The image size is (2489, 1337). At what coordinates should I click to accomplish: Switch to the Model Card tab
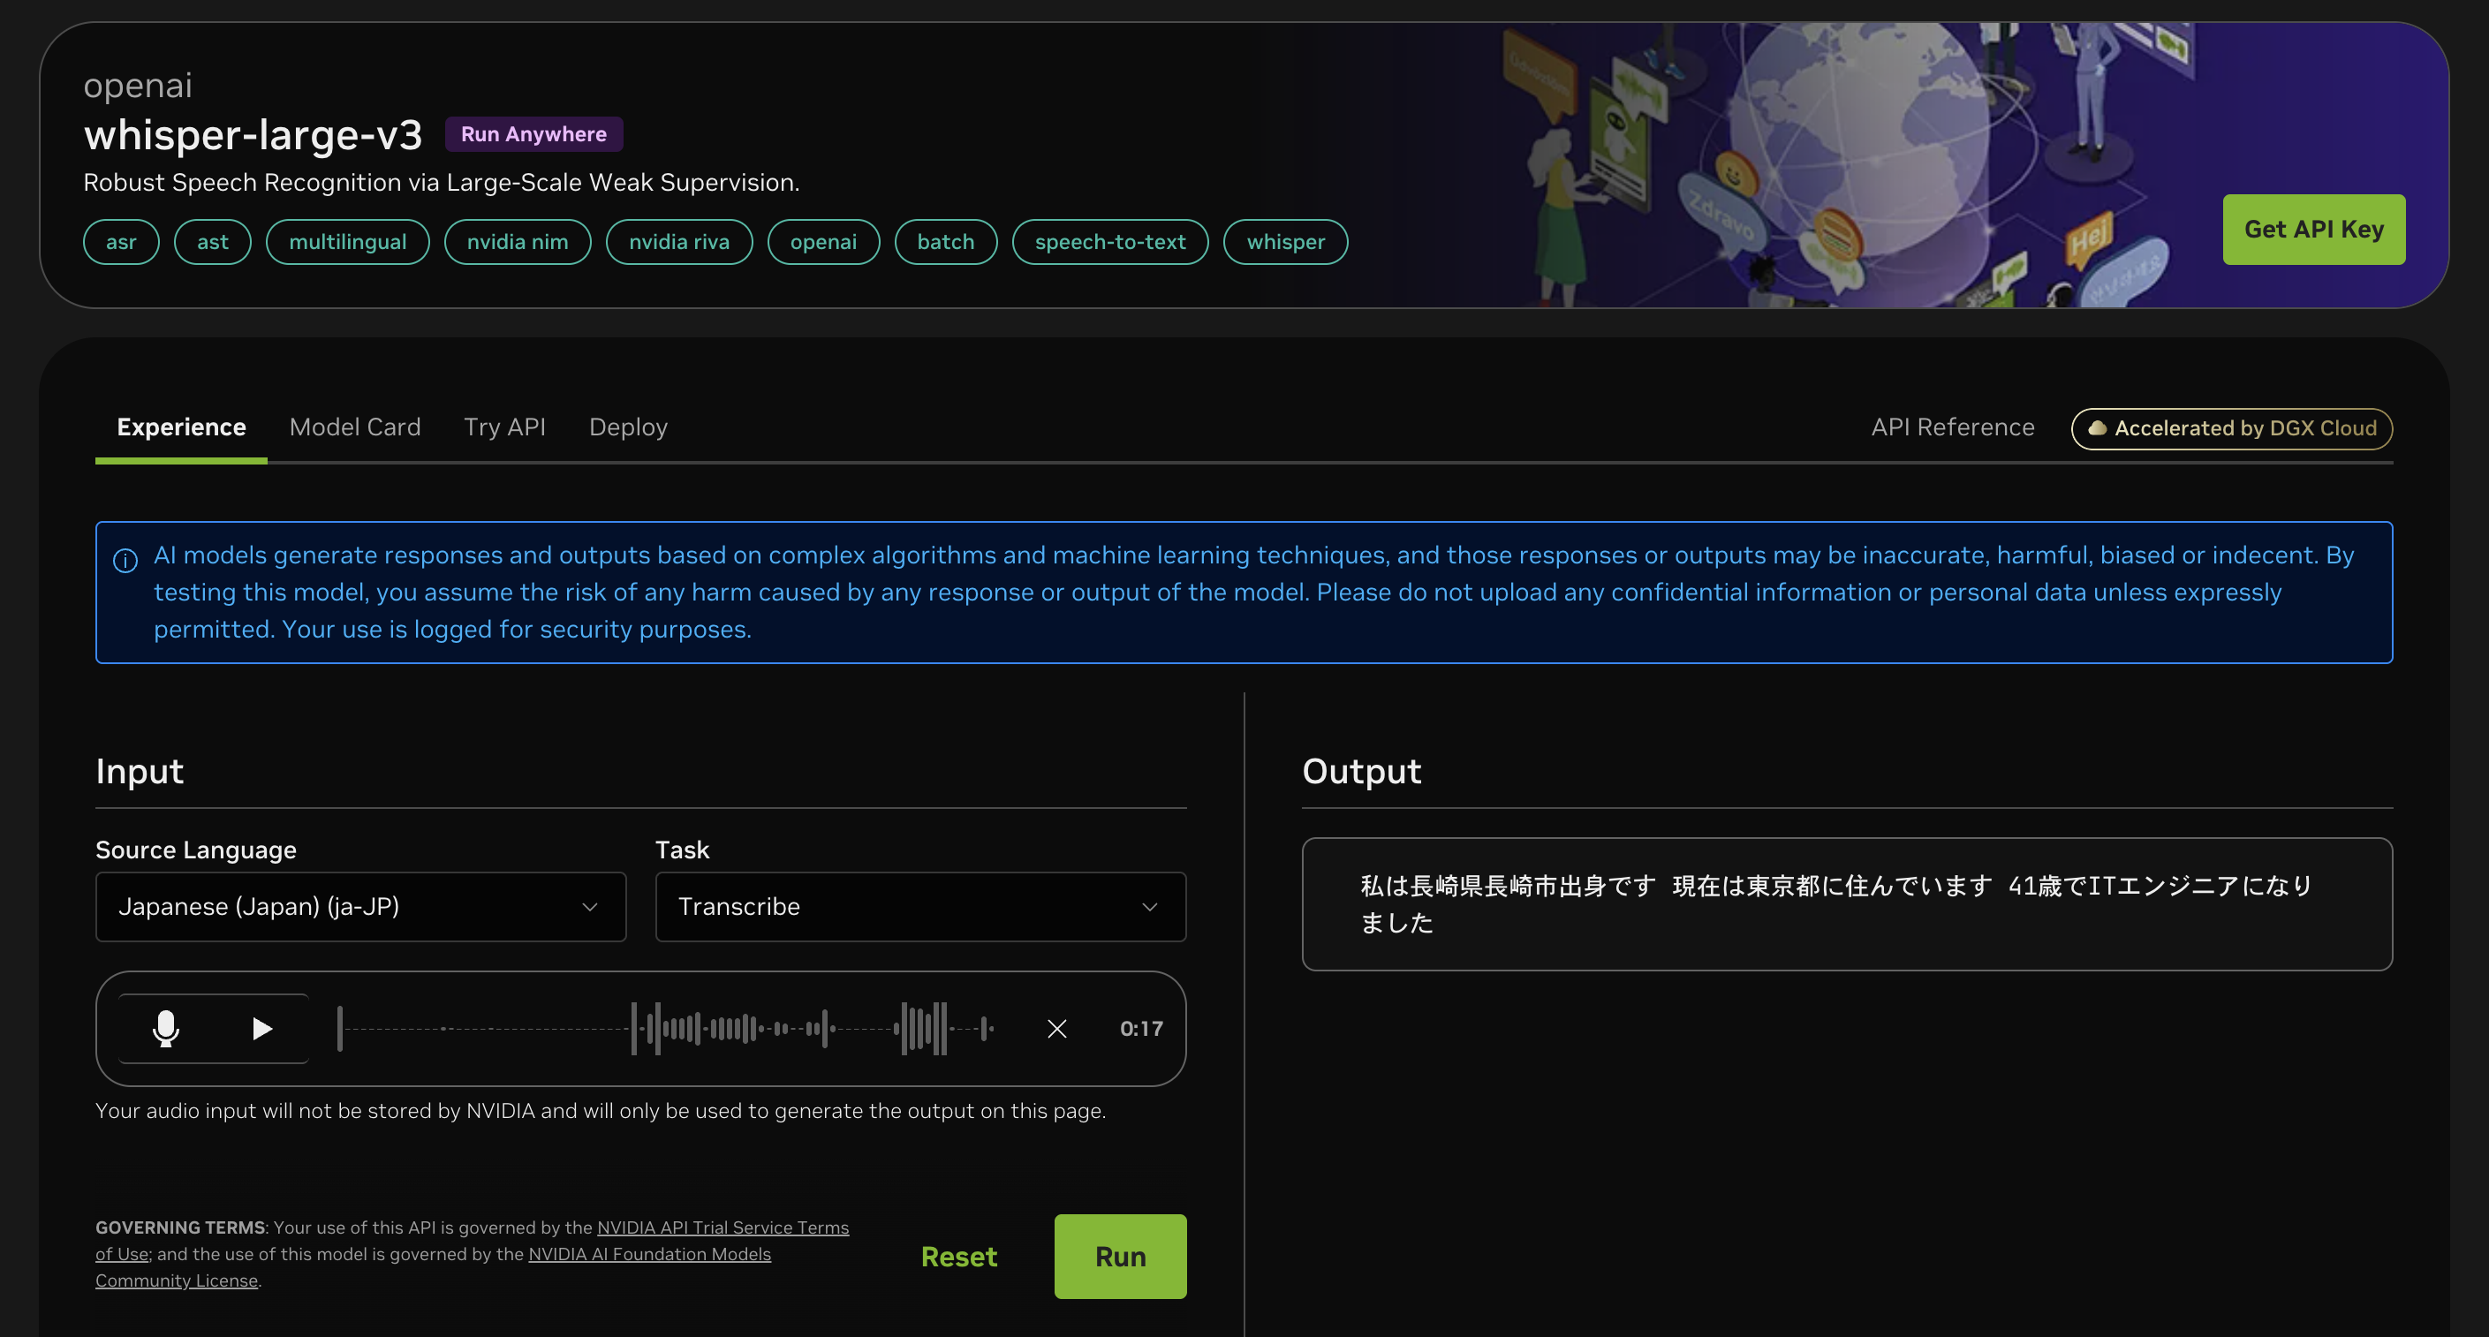coord(354,427)
